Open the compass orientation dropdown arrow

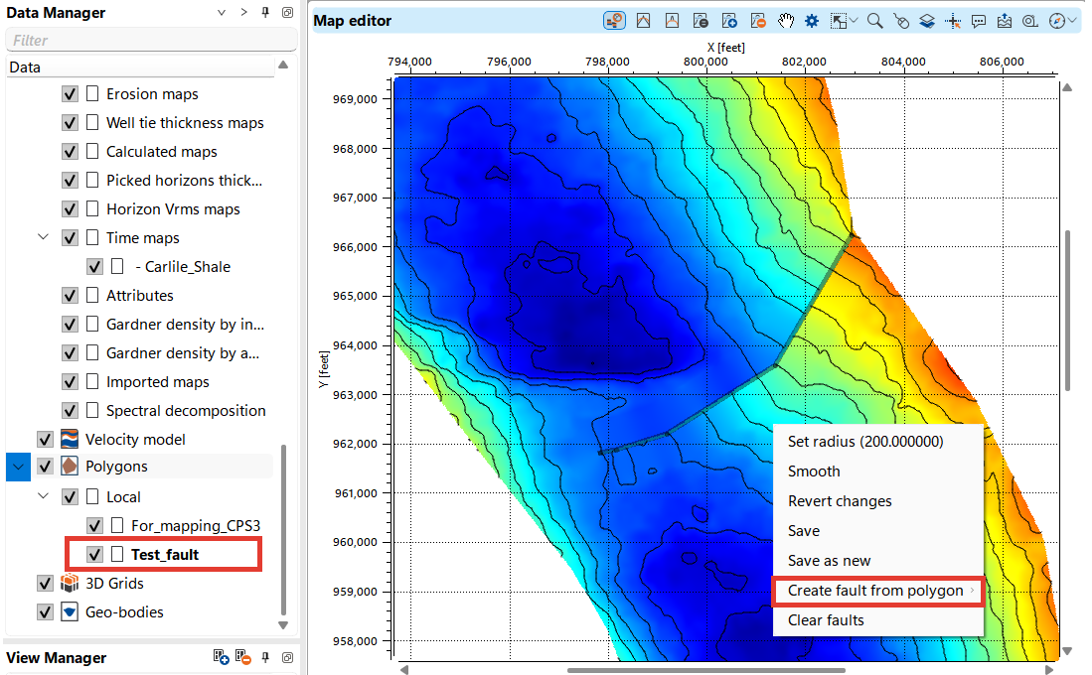[1074, 21]
